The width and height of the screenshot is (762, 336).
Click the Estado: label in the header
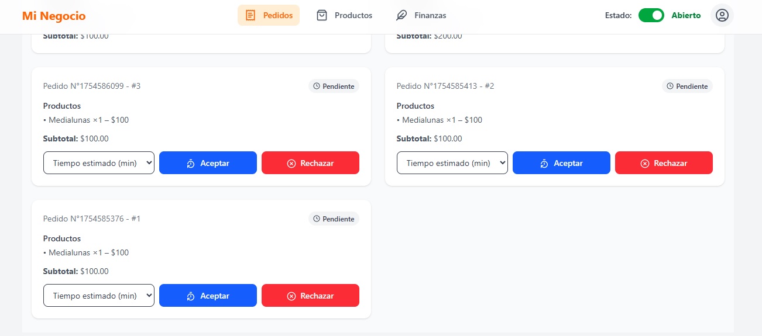[618, 15]
